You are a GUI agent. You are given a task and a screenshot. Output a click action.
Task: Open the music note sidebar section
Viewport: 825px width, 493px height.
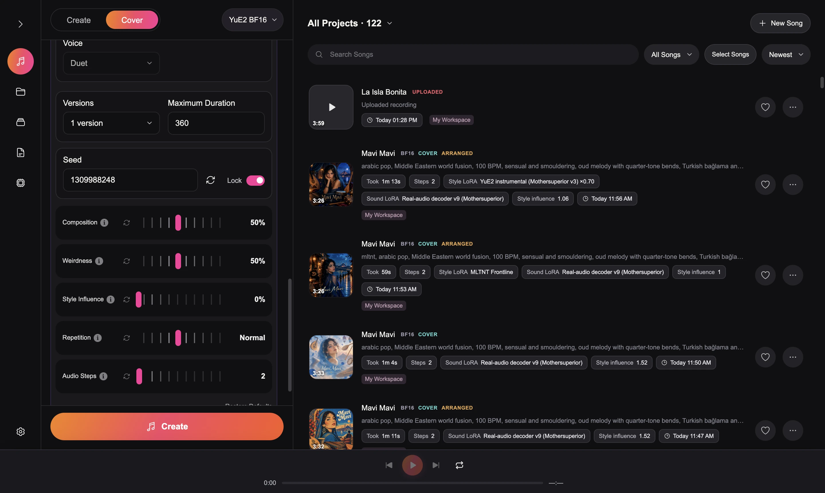[x=21, y=61]
